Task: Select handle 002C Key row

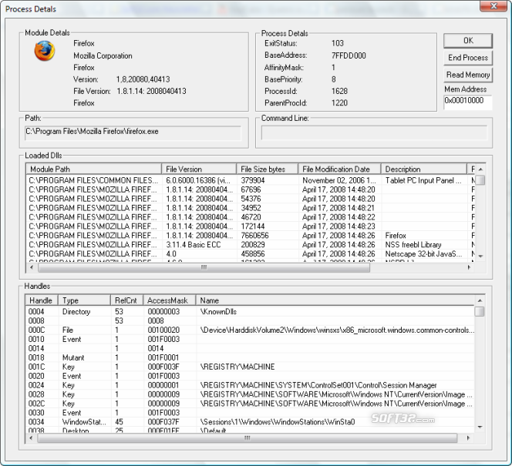Action: [250, 404]
